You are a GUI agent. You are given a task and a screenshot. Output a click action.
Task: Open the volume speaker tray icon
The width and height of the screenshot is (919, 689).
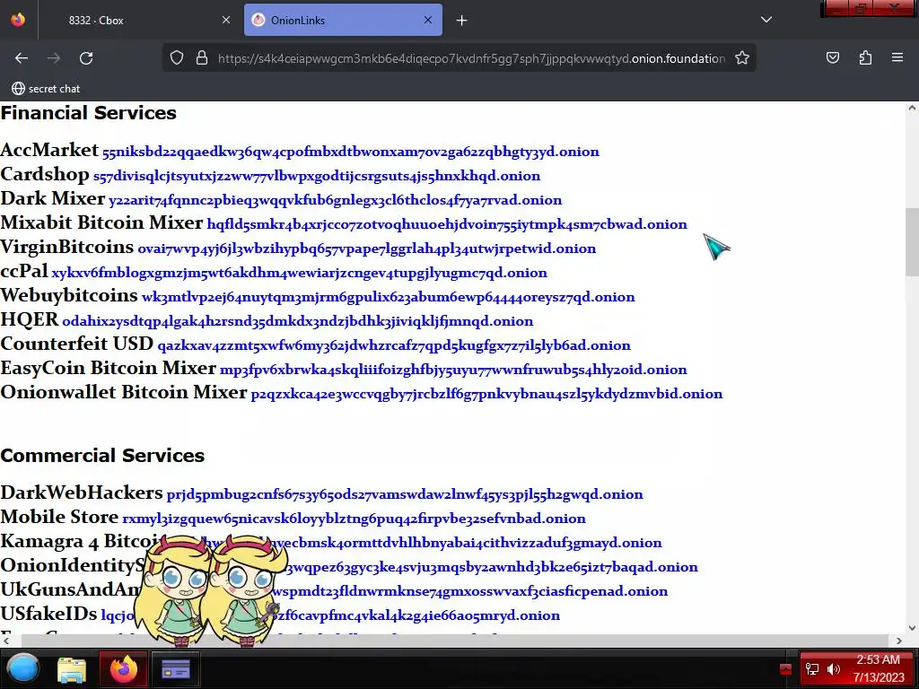point(834,669)
